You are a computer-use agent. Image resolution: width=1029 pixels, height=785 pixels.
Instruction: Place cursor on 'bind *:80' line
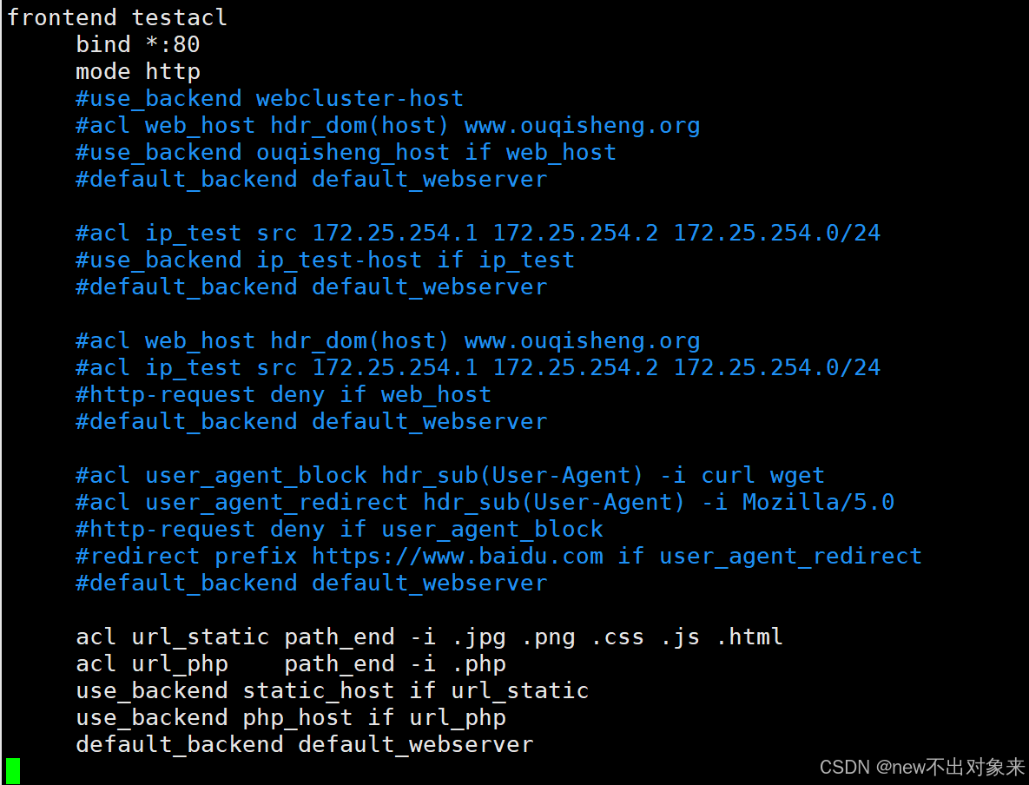(x=138, y=44)
